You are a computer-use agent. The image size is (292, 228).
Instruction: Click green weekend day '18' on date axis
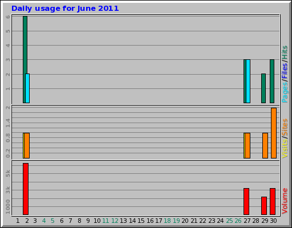167,221
